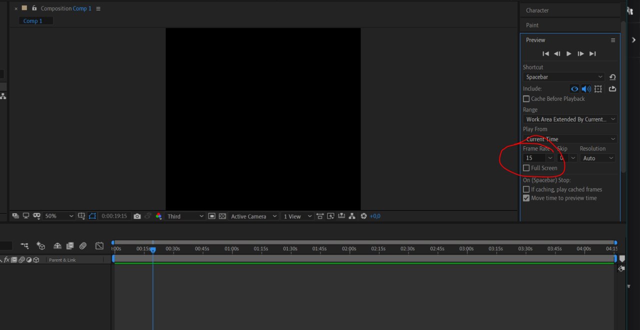Click the current time 0:00:19:15 display
Image resolution: width=640 pixels, height=330 pixels.
tap(114, 216)
